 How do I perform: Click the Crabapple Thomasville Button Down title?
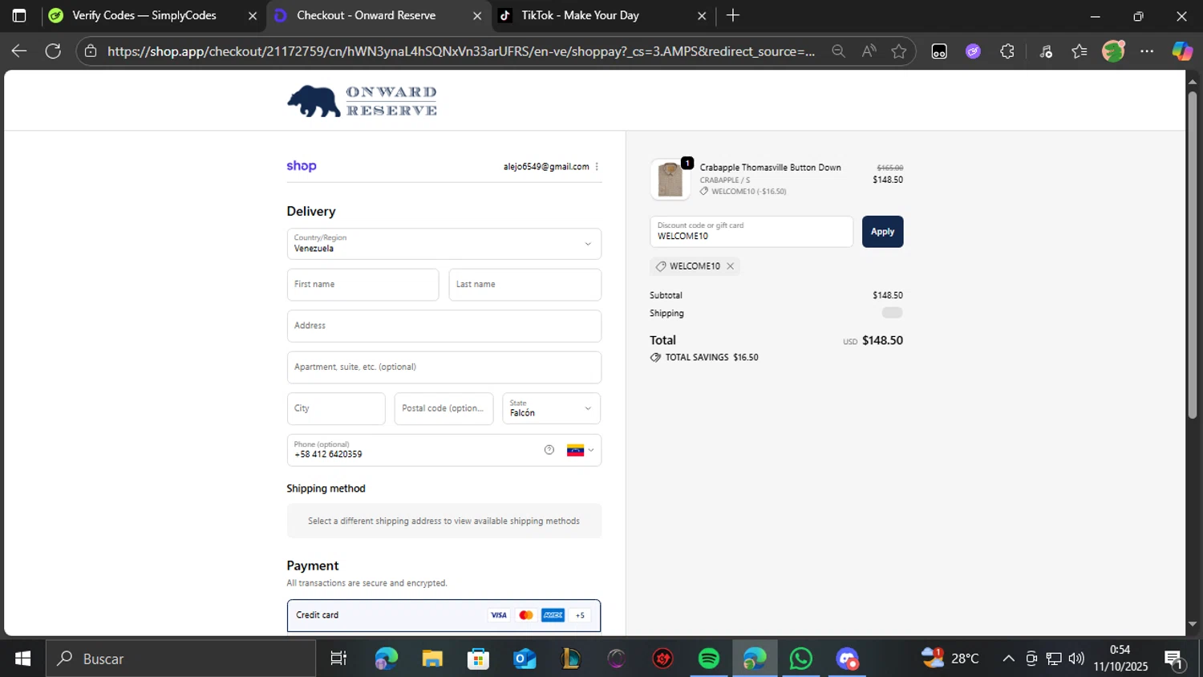tap(770, 168)
